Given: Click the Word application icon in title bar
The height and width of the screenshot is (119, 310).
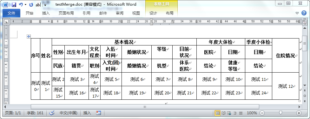Looking at the screenshot, I should tap(5, 4).
